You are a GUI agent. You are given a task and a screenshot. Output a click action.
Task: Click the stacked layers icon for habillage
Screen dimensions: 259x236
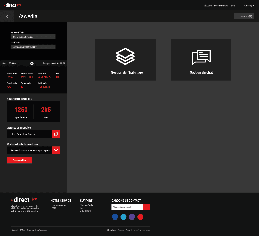125,56
